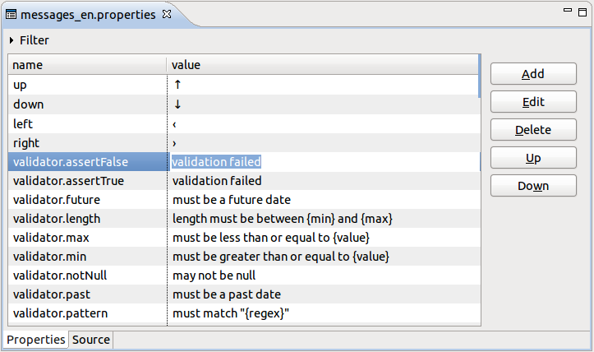Switch to the Source tab
The image size is (594, 352).
coord(91,340)
